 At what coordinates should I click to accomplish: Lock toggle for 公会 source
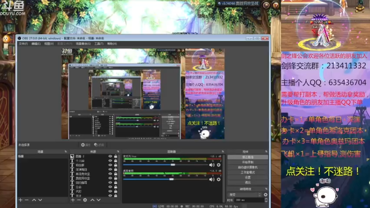point(116,187)
